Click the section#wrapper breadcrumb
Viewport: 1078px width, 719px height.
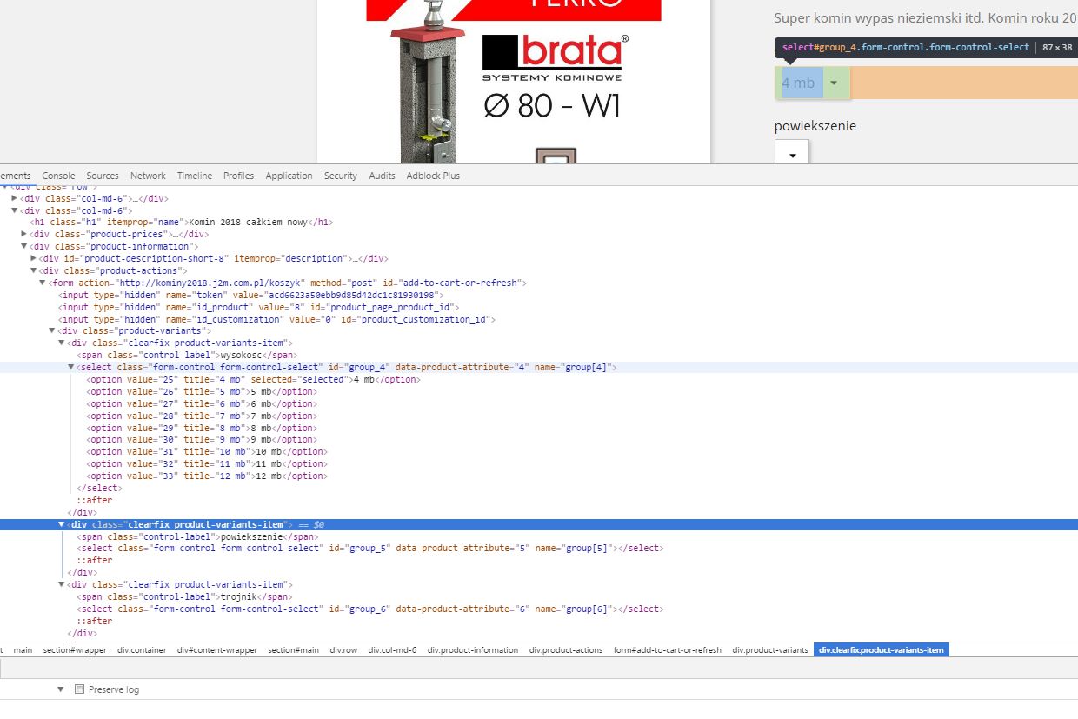[x=75, y=650]
